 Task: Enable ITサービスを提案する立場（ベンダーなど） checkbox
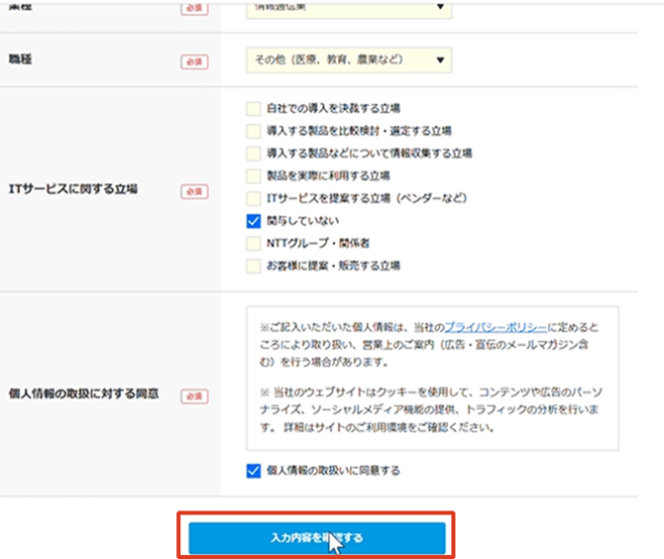coord(254,198)
